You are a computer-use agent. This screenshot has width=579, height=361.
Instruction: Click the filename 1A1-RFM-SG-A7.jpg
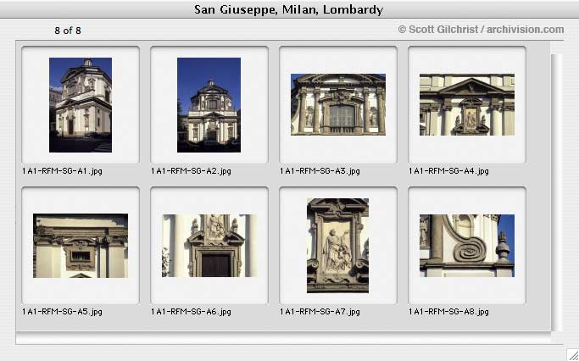click(320, 312)
